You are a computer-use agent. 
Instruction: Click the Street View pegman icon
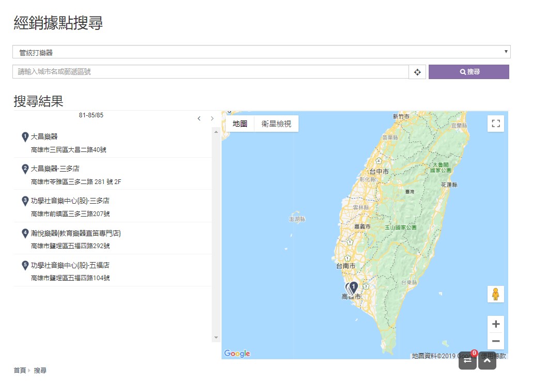pyautogui.click(x=496, y=294)
